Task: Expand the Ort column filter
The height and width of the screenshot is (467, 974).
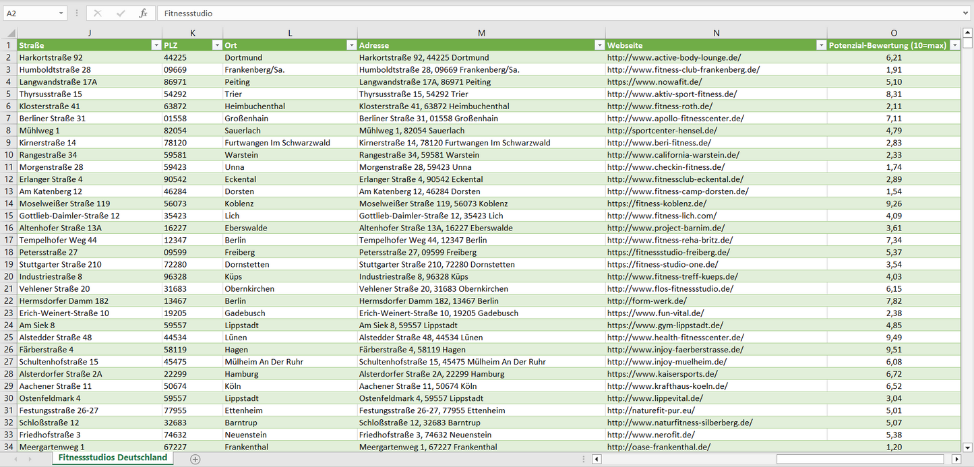Action: tap(351, 45)
